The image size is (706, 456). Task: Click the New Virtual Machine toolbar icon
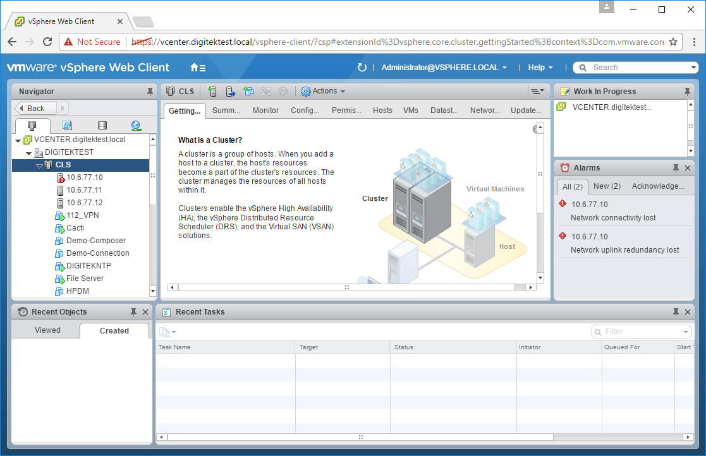(x=248, y=92)
